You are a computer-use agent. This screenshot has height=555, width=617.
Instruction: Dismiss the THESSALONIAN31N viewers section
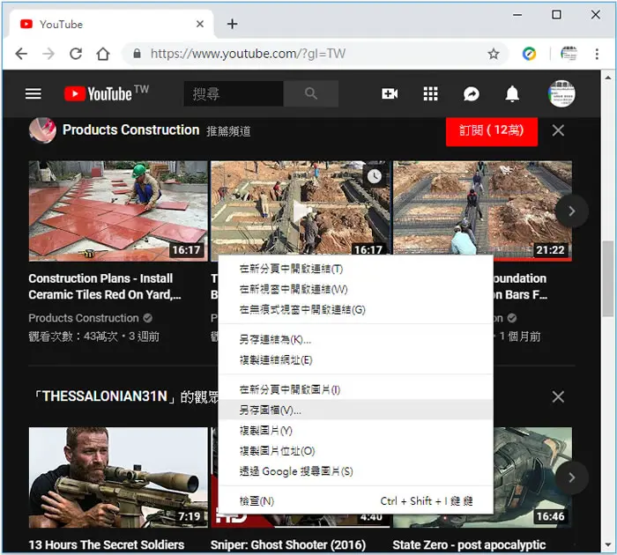click(558, 397)
